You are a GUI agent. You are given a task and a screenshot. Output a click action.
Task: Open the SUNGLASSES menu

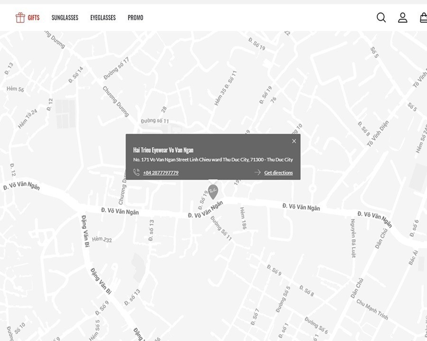[65, 18]
